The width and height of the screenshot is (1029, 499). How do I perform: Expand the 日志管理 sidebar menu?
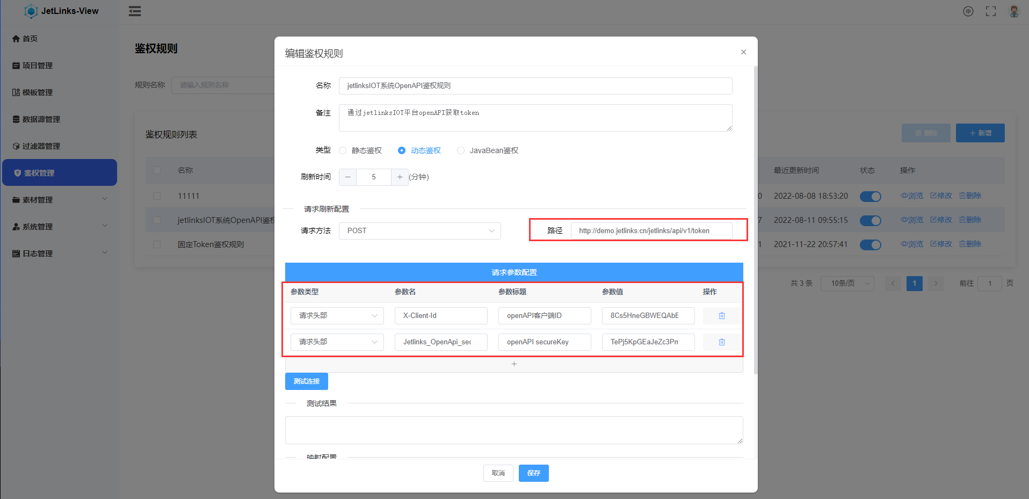(60, 254)
